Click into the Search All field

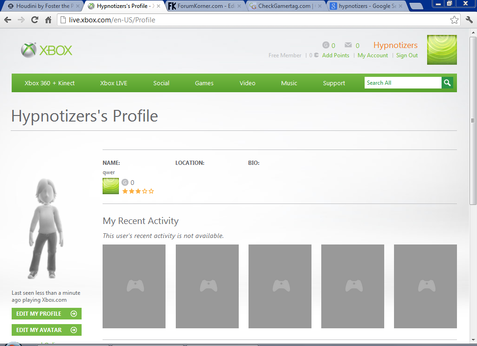403,82
